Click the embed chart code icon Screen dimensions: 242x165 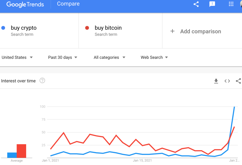pos(227,81)
